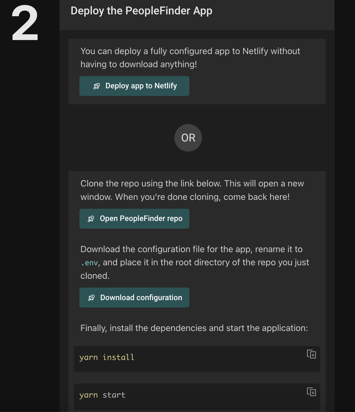Download configuration via its button label
Screen dimensions: 355x412
(x=141, y=298)
